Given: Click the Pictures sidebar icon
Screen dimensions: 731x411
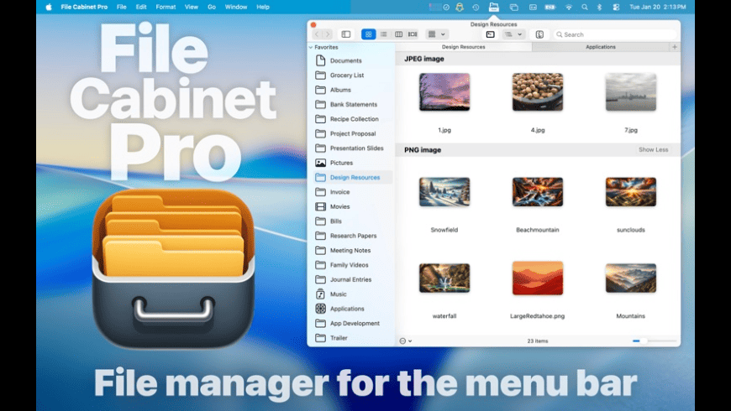Looking at the screenshot, I should 320,163.
